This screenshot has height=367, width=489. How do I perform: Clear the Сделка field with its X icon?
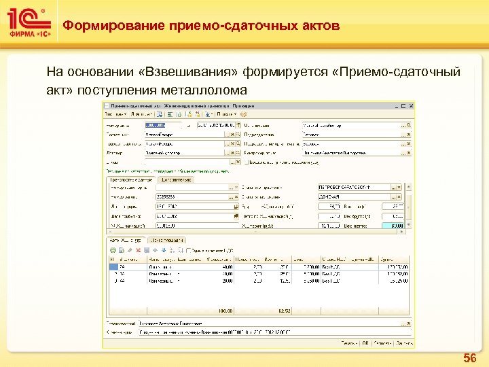tap(238, 162)
